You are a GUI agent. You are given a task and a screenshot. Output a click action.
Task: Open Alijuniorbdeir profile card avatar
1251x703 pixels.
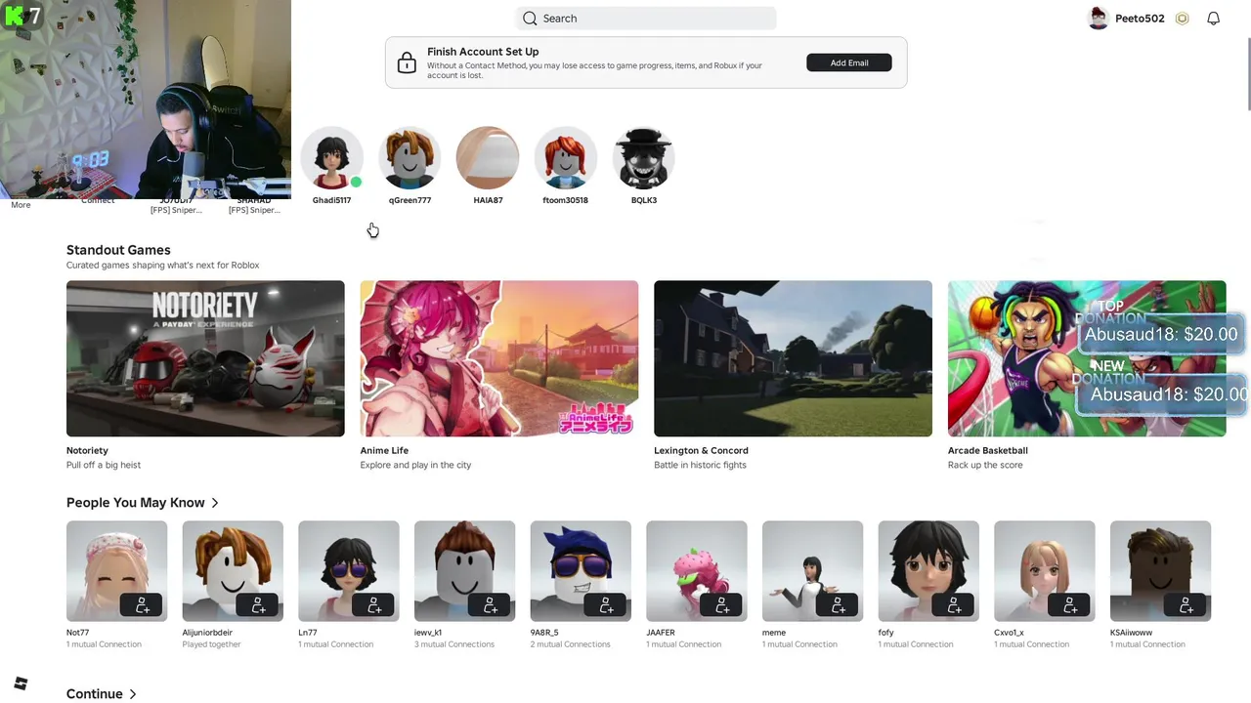tap(233, 571)
